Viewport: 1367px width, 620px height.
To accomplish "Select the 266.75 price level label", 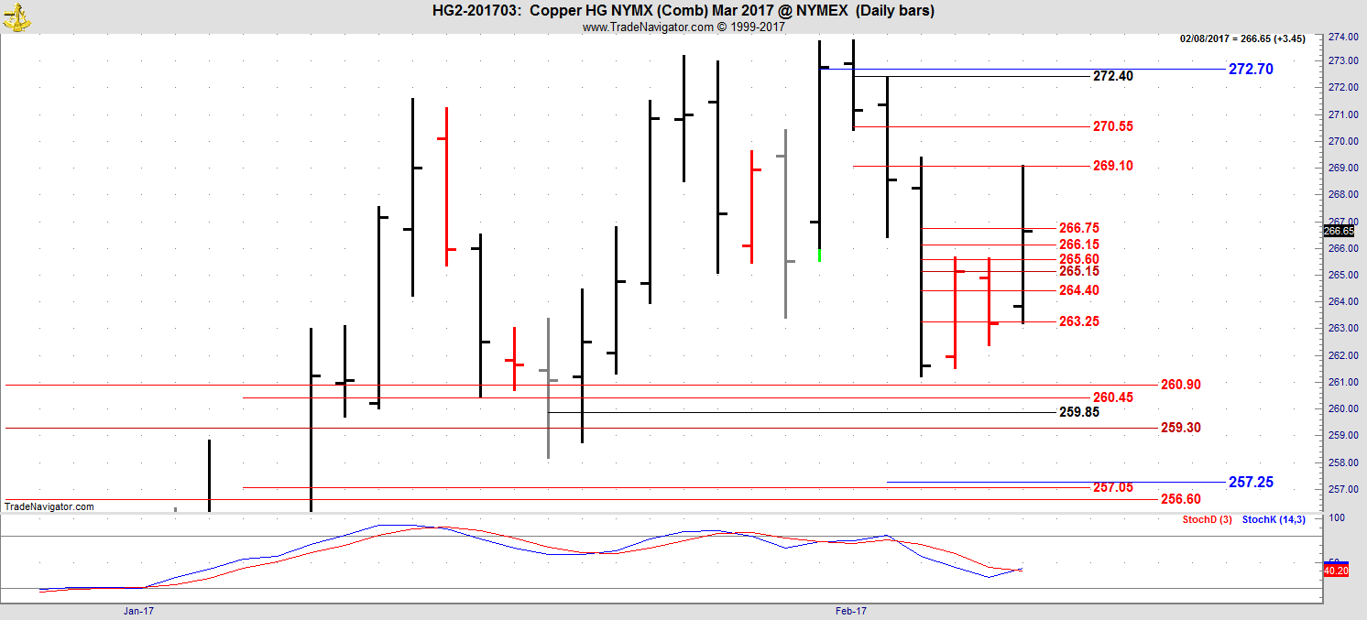I will tap(1079, 228).
